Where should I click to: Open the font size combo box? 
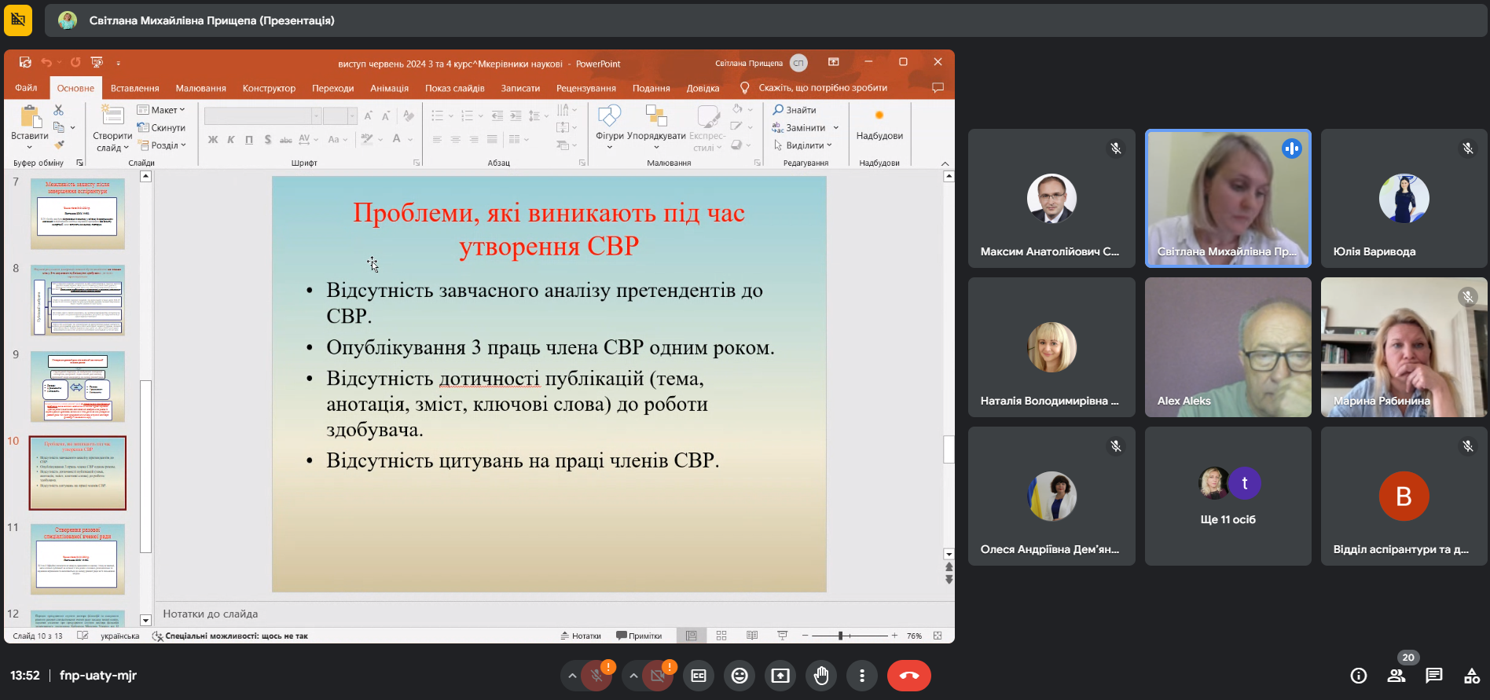pos(340,116)
